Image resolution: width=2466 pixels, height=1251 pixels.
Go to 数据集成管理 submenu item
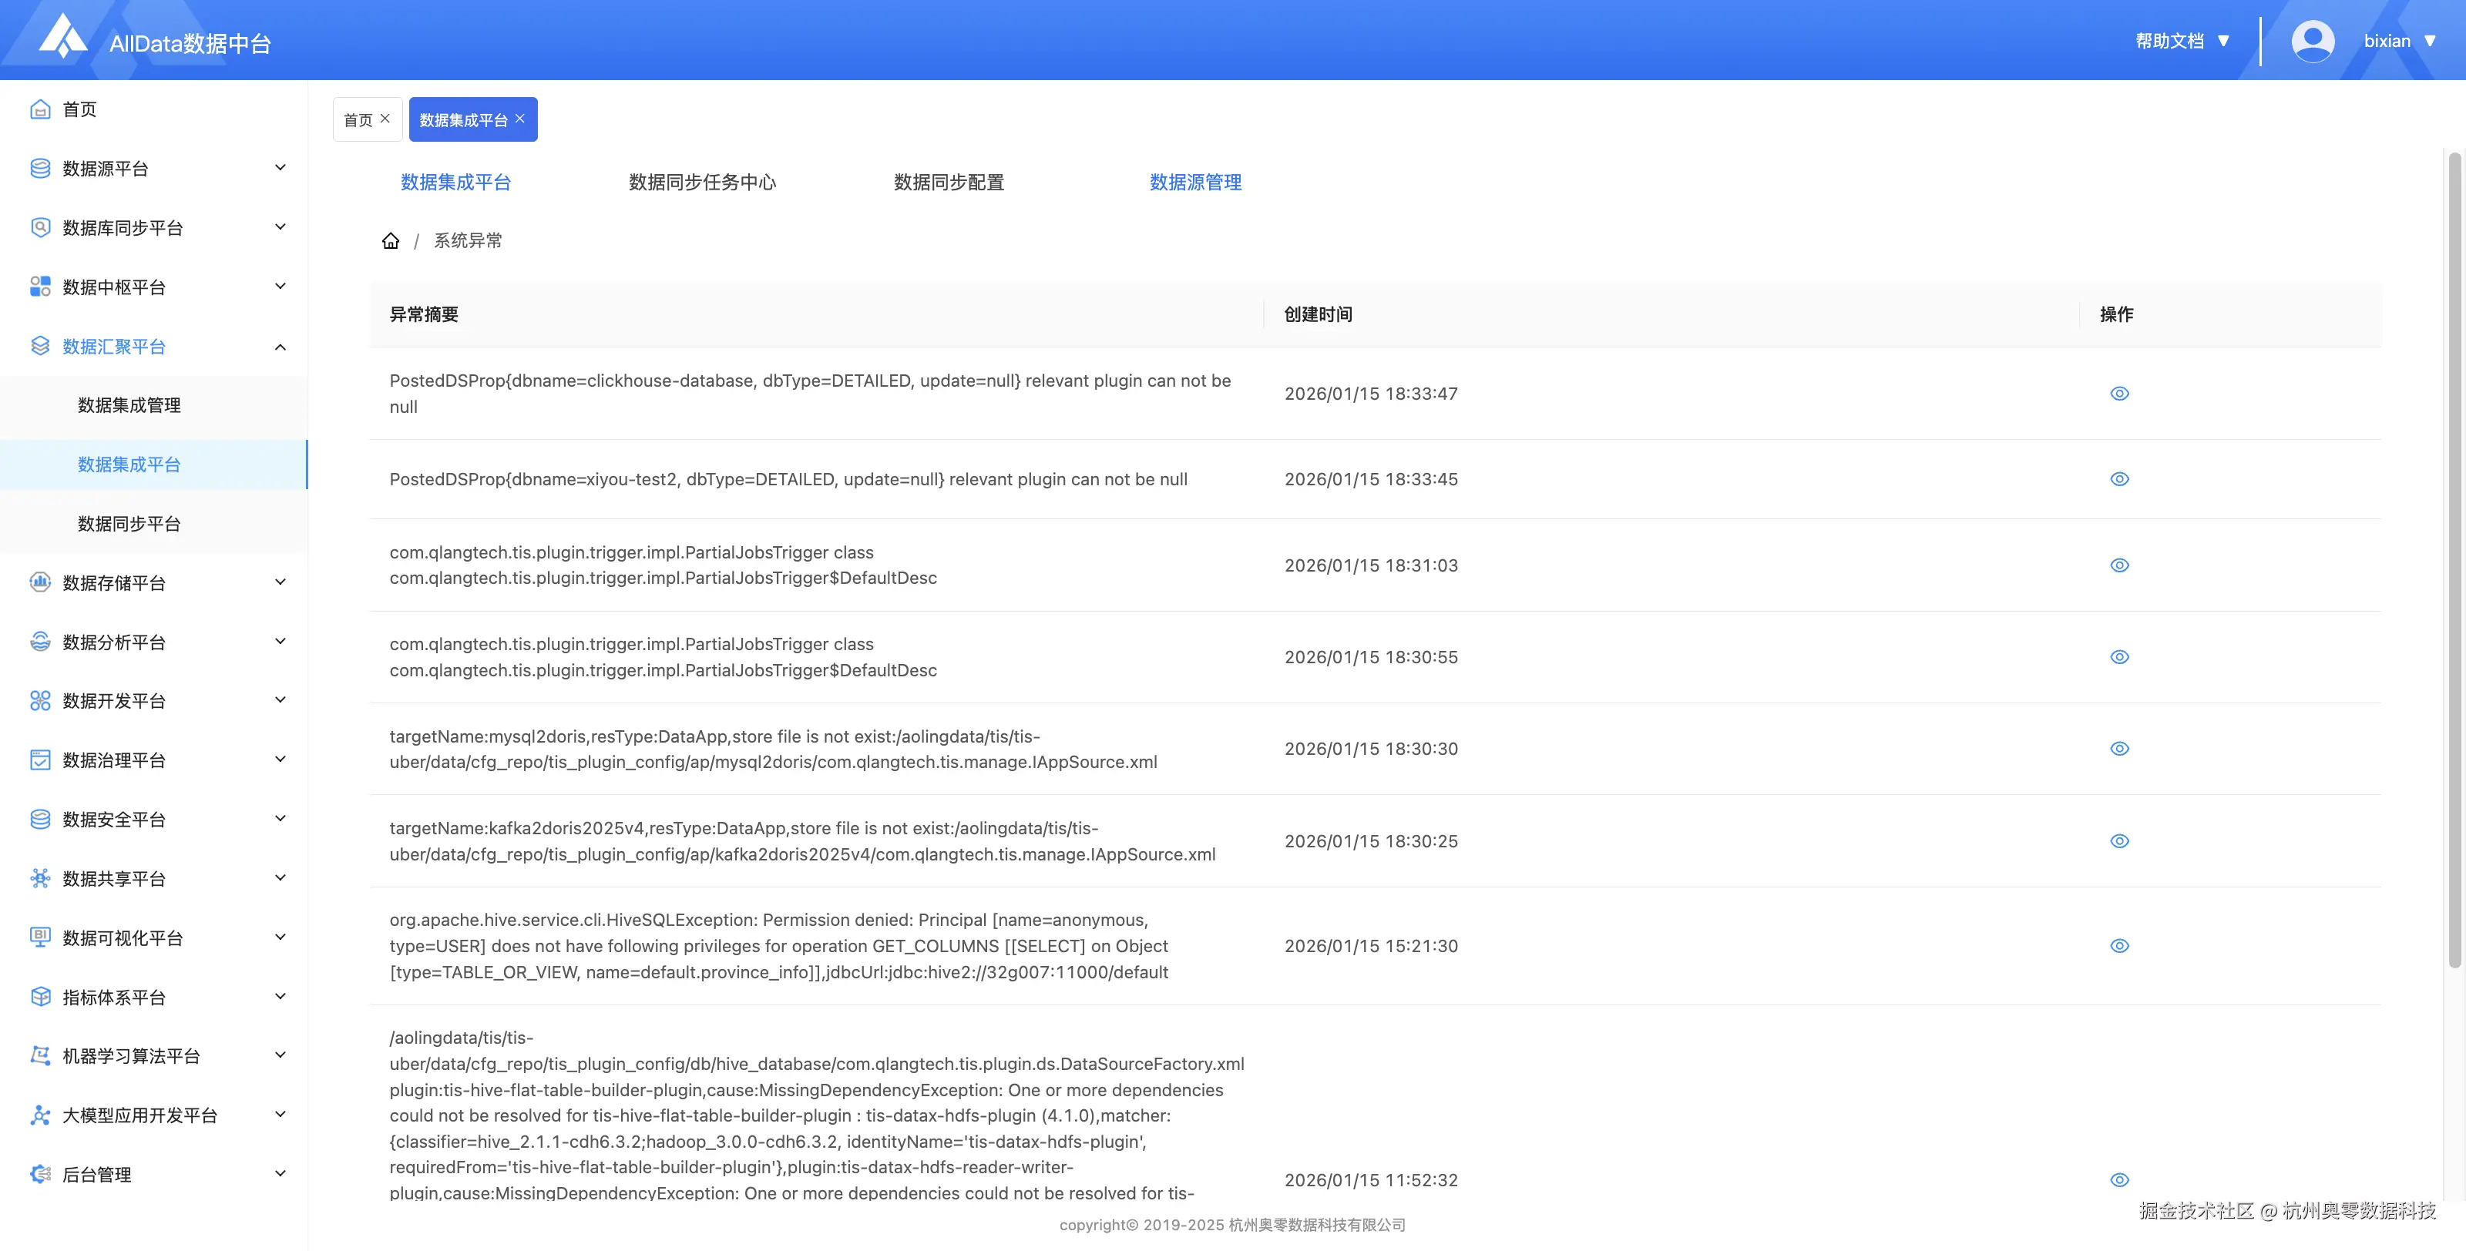click(129, 405)
